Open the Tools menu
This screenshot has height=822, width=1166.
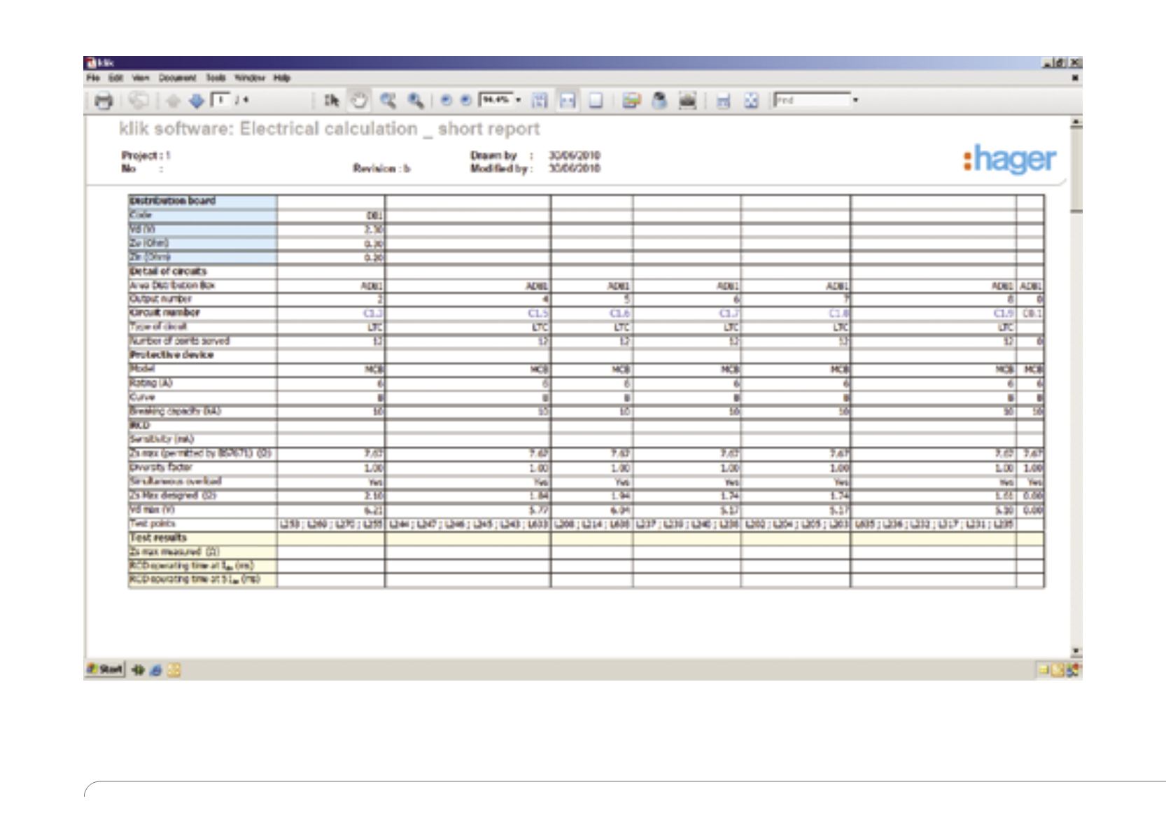tap(216, 78)
